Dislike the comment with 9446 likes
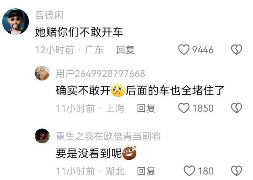253x180 pixels. 236,50
